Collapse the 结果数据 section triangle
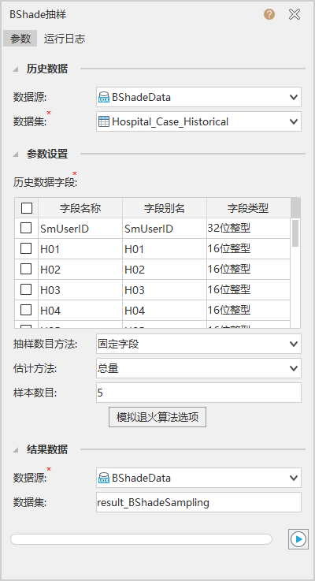 coord(16,450)
